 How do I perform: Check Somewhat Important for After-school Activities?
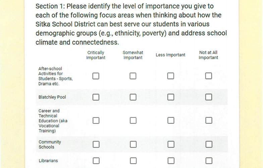(133, 76)
